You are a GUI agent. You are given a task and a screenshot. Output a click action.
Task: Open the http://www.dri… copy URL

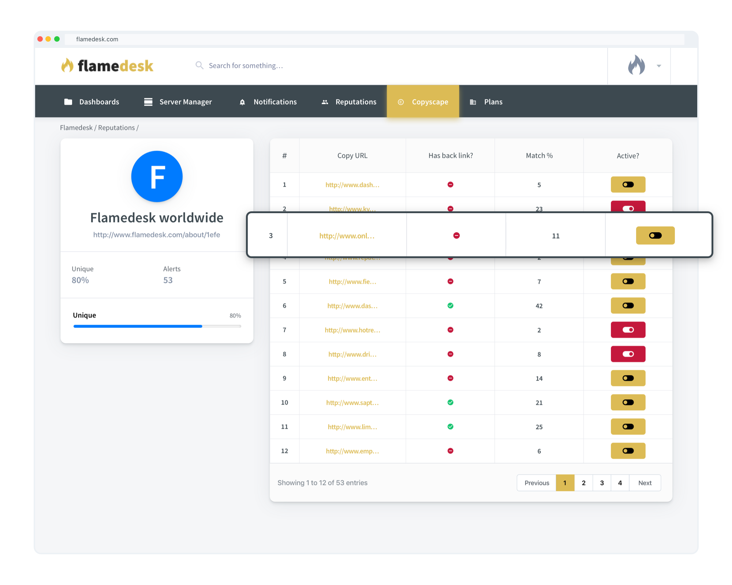352,354
